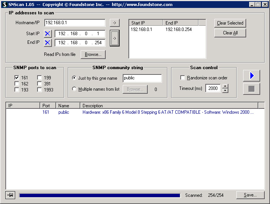
Task: Sort results by IP column header
Action: pos(23,106)
